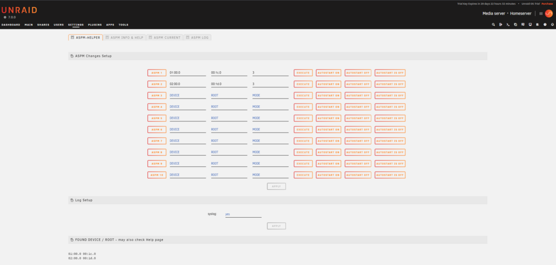556x265 pixels.
Task: Turn AUTOSTART OFF for ASPM 10
Action: pos(358,175)
